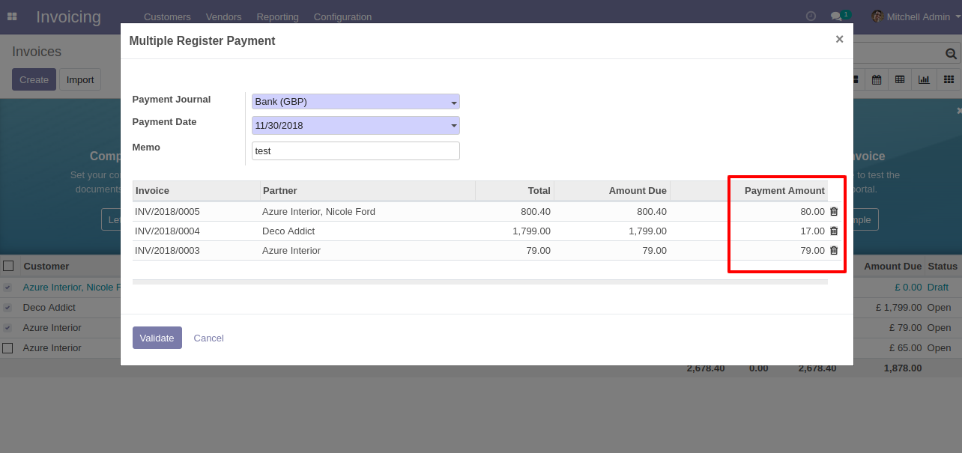Click the Amount Due cell of INV/2018/0004

point(612,231)
